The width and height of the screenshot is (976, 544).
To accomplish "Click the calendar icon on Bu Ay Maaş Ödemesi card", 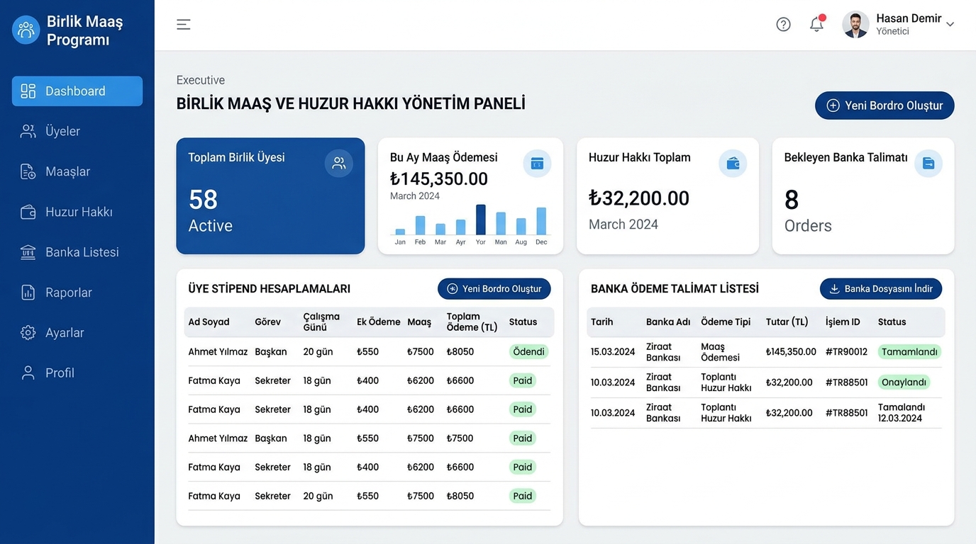I will pos(537,164).
